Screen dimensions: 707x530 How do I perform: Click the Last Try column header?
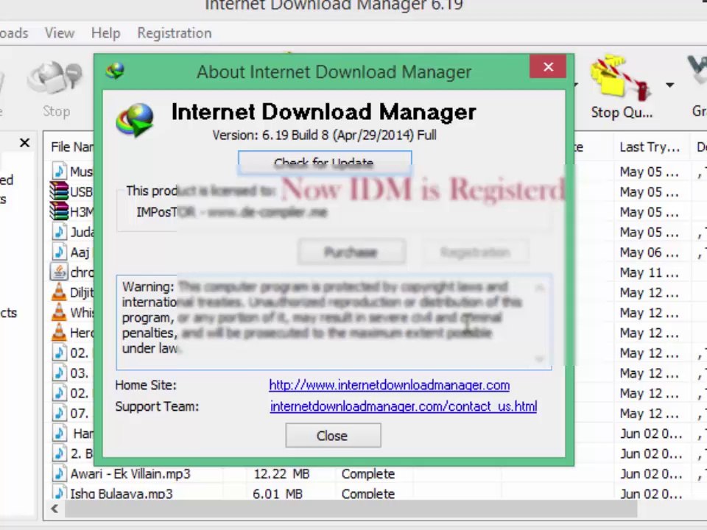click(x=651, y=147)
